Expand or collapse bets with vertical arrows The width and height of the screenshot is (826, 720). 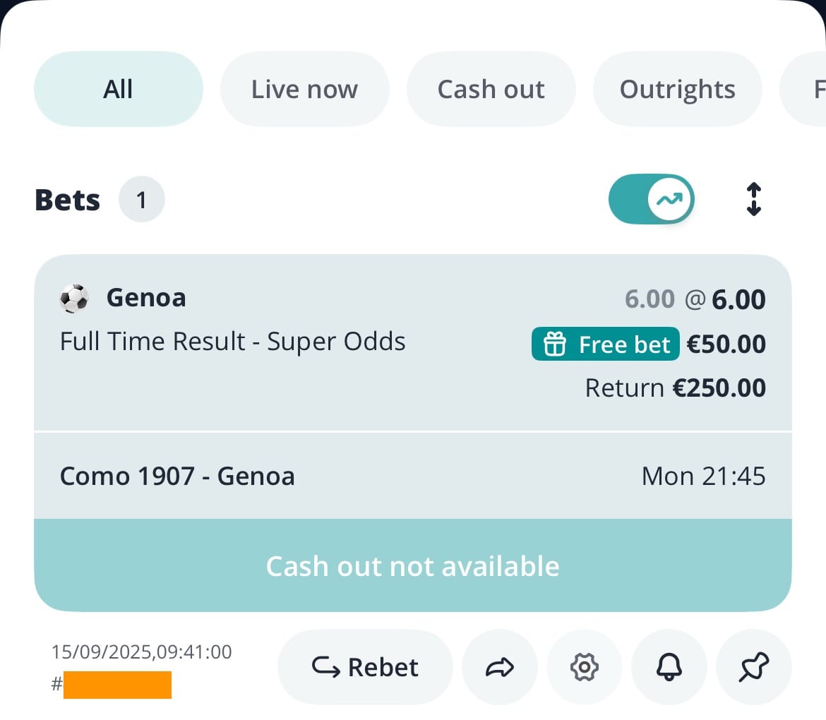coord(754,199)
